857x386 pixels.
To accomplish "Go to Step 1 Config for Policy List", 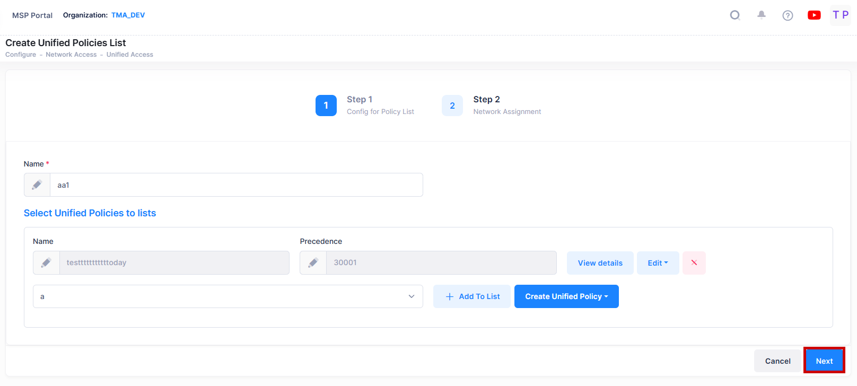I will [326, 106].
